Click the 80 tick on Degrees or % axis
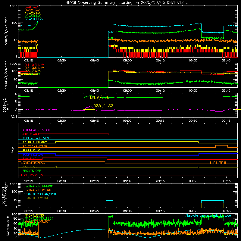 15,218
